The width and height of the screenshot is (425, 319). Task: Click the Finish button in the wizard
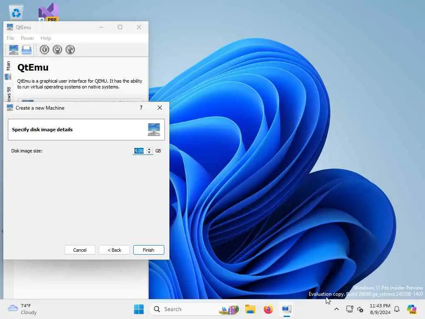point(149,250)
